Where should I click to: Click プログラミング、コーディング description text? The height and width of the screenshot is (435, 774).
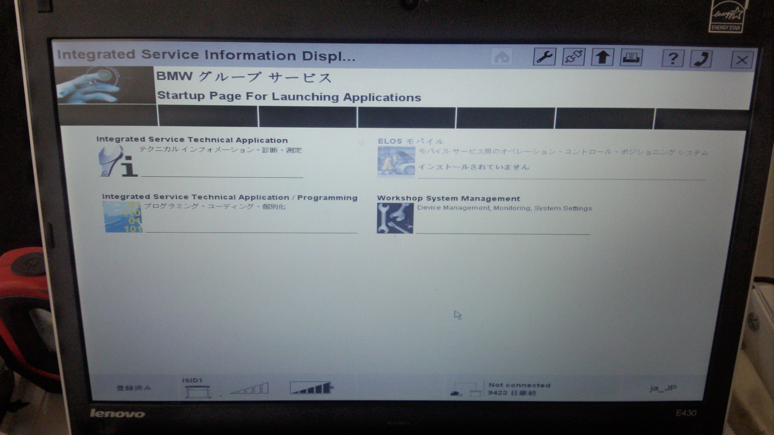pos(214,206)
